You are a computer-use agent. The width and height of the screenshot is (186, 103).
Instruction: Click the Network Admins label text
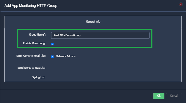coord(66,57)
